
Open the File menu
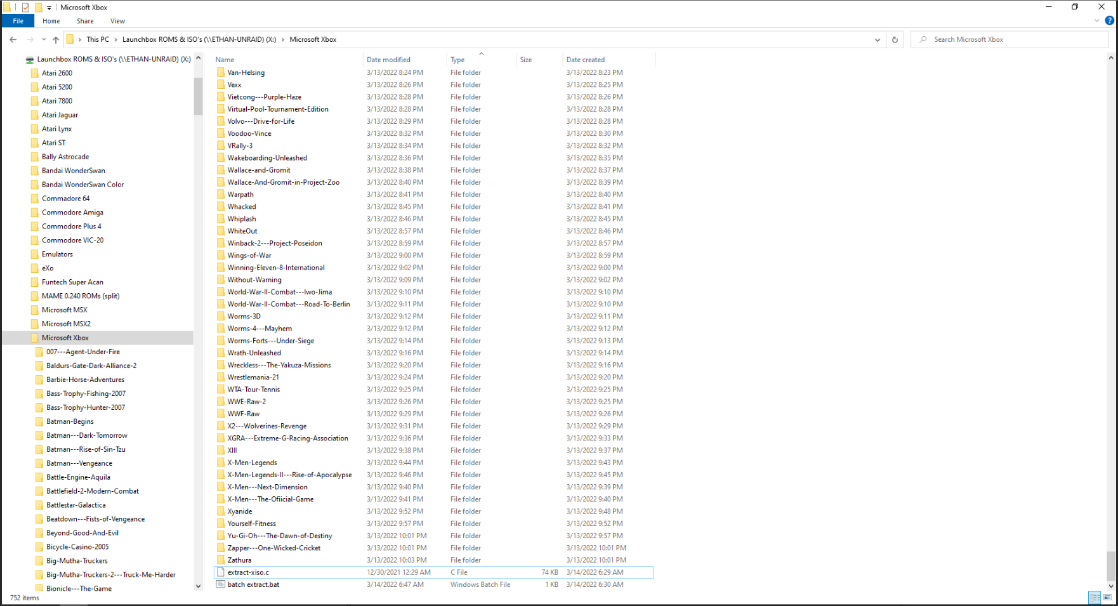pos(18,21)
